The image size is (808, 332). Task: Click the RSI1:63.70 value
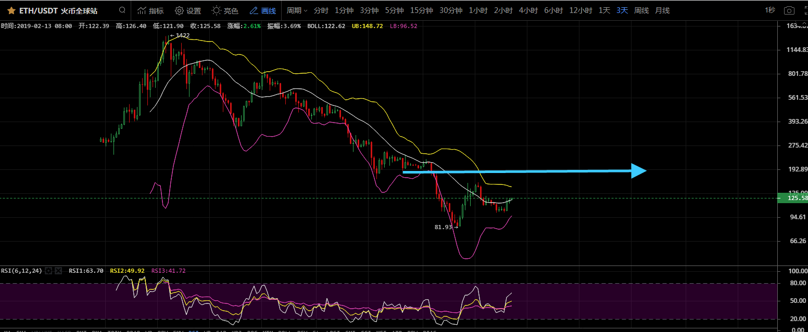click(86, 271)
